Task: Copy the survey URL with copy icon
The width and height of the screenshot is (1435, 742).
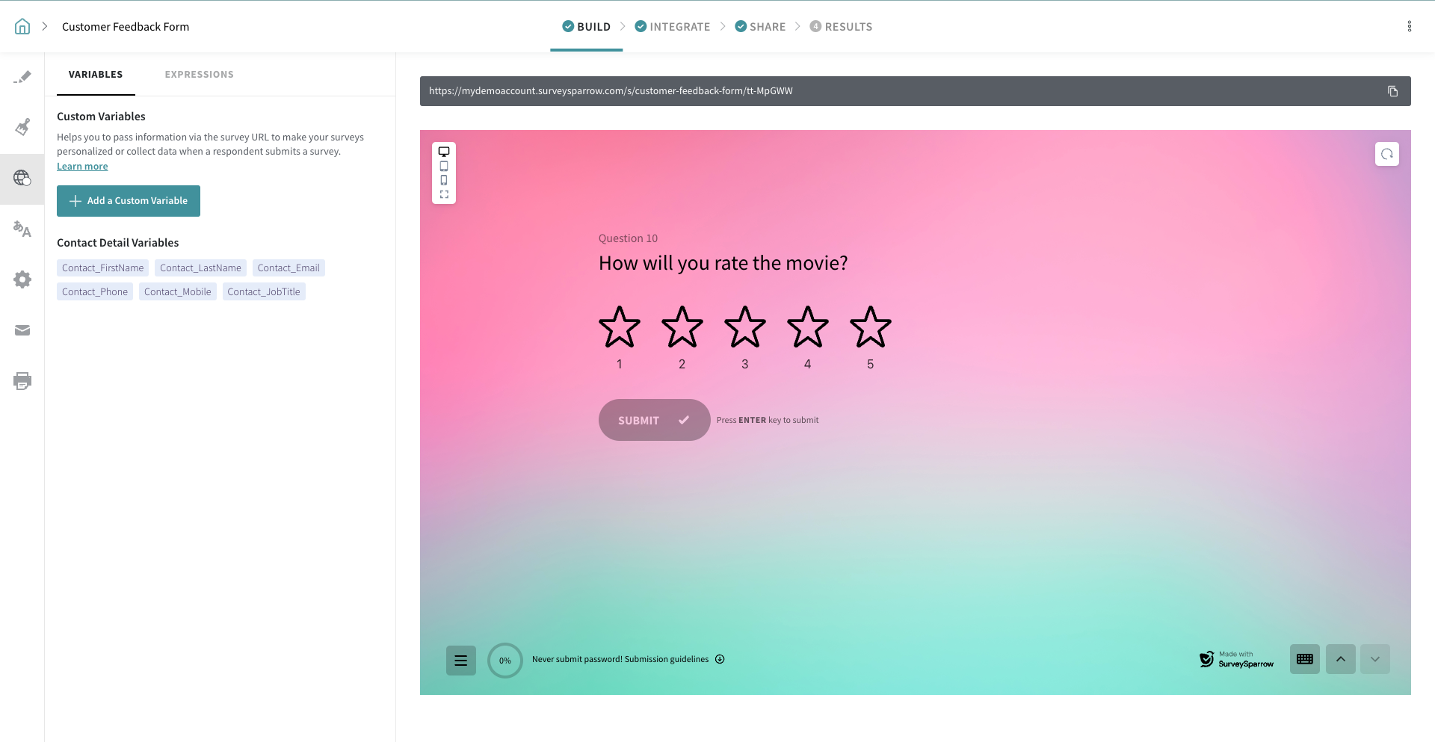Action: 1392,91
